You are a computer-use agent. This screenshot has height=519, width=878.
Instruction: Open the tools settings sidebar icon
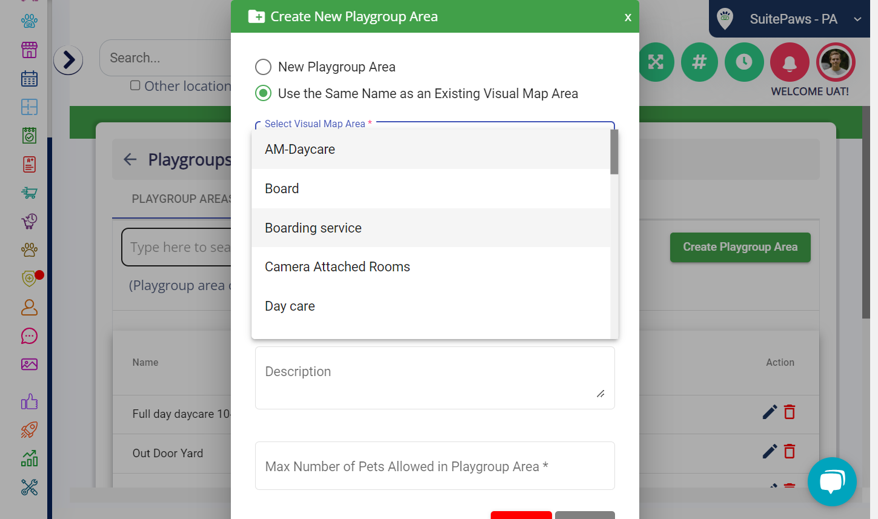29,487
